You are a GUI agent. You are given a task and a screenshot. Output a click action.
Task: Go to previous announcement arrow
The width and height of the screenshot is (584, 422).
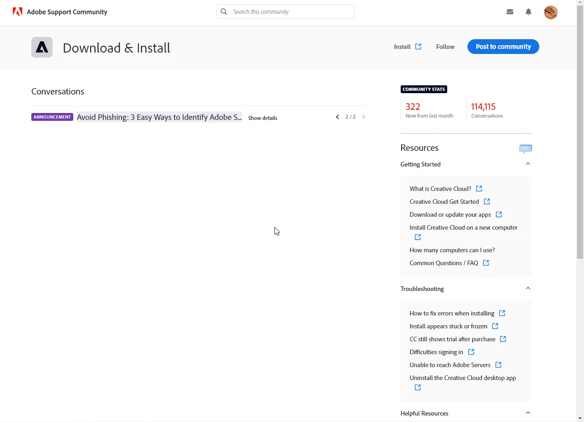click(338, 117)
